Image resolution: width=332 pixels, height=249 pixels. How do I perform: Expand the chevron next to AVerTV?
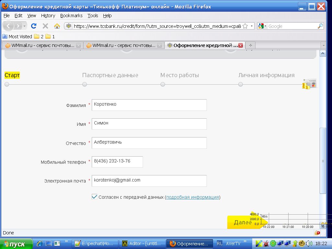tap(245, 241)
